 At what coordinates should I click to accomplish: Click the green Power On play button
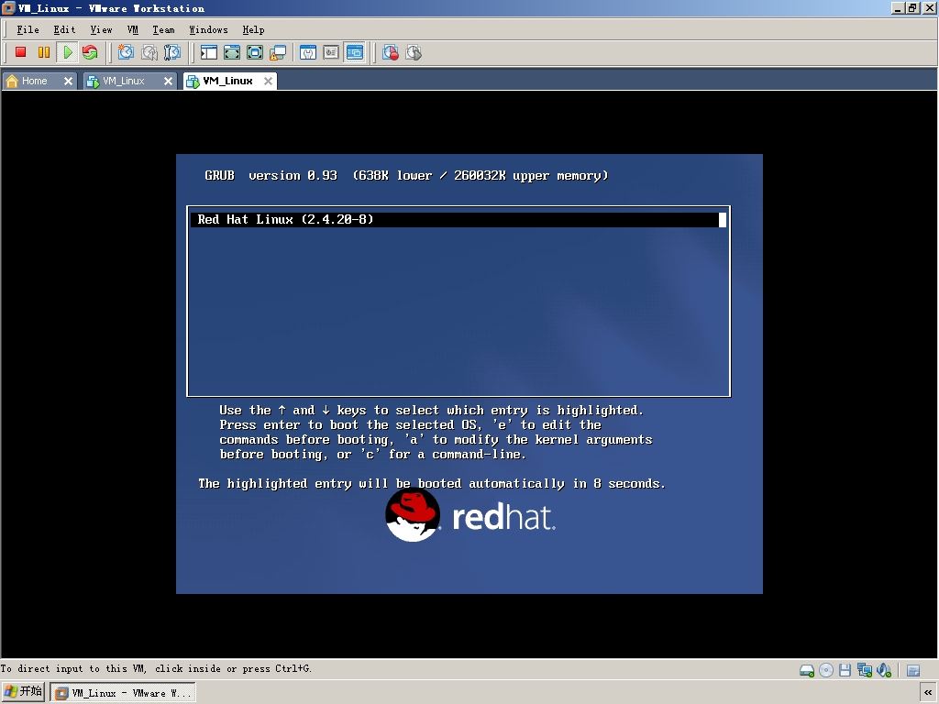(67, 52)
